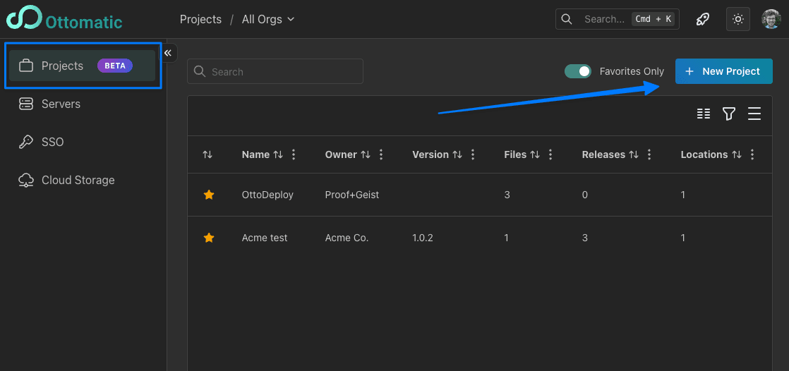Image resolution: width=789 pixels, height=371 pixels.
Task: Open Owner column options menu
Action: pos(381,154)
